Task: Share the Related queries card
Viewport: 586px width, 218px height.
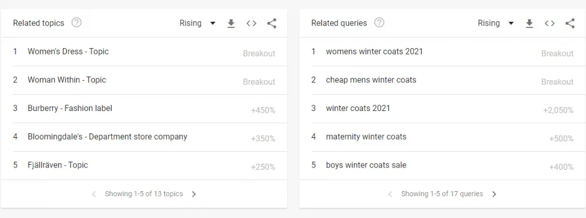Action: (570, 23)
